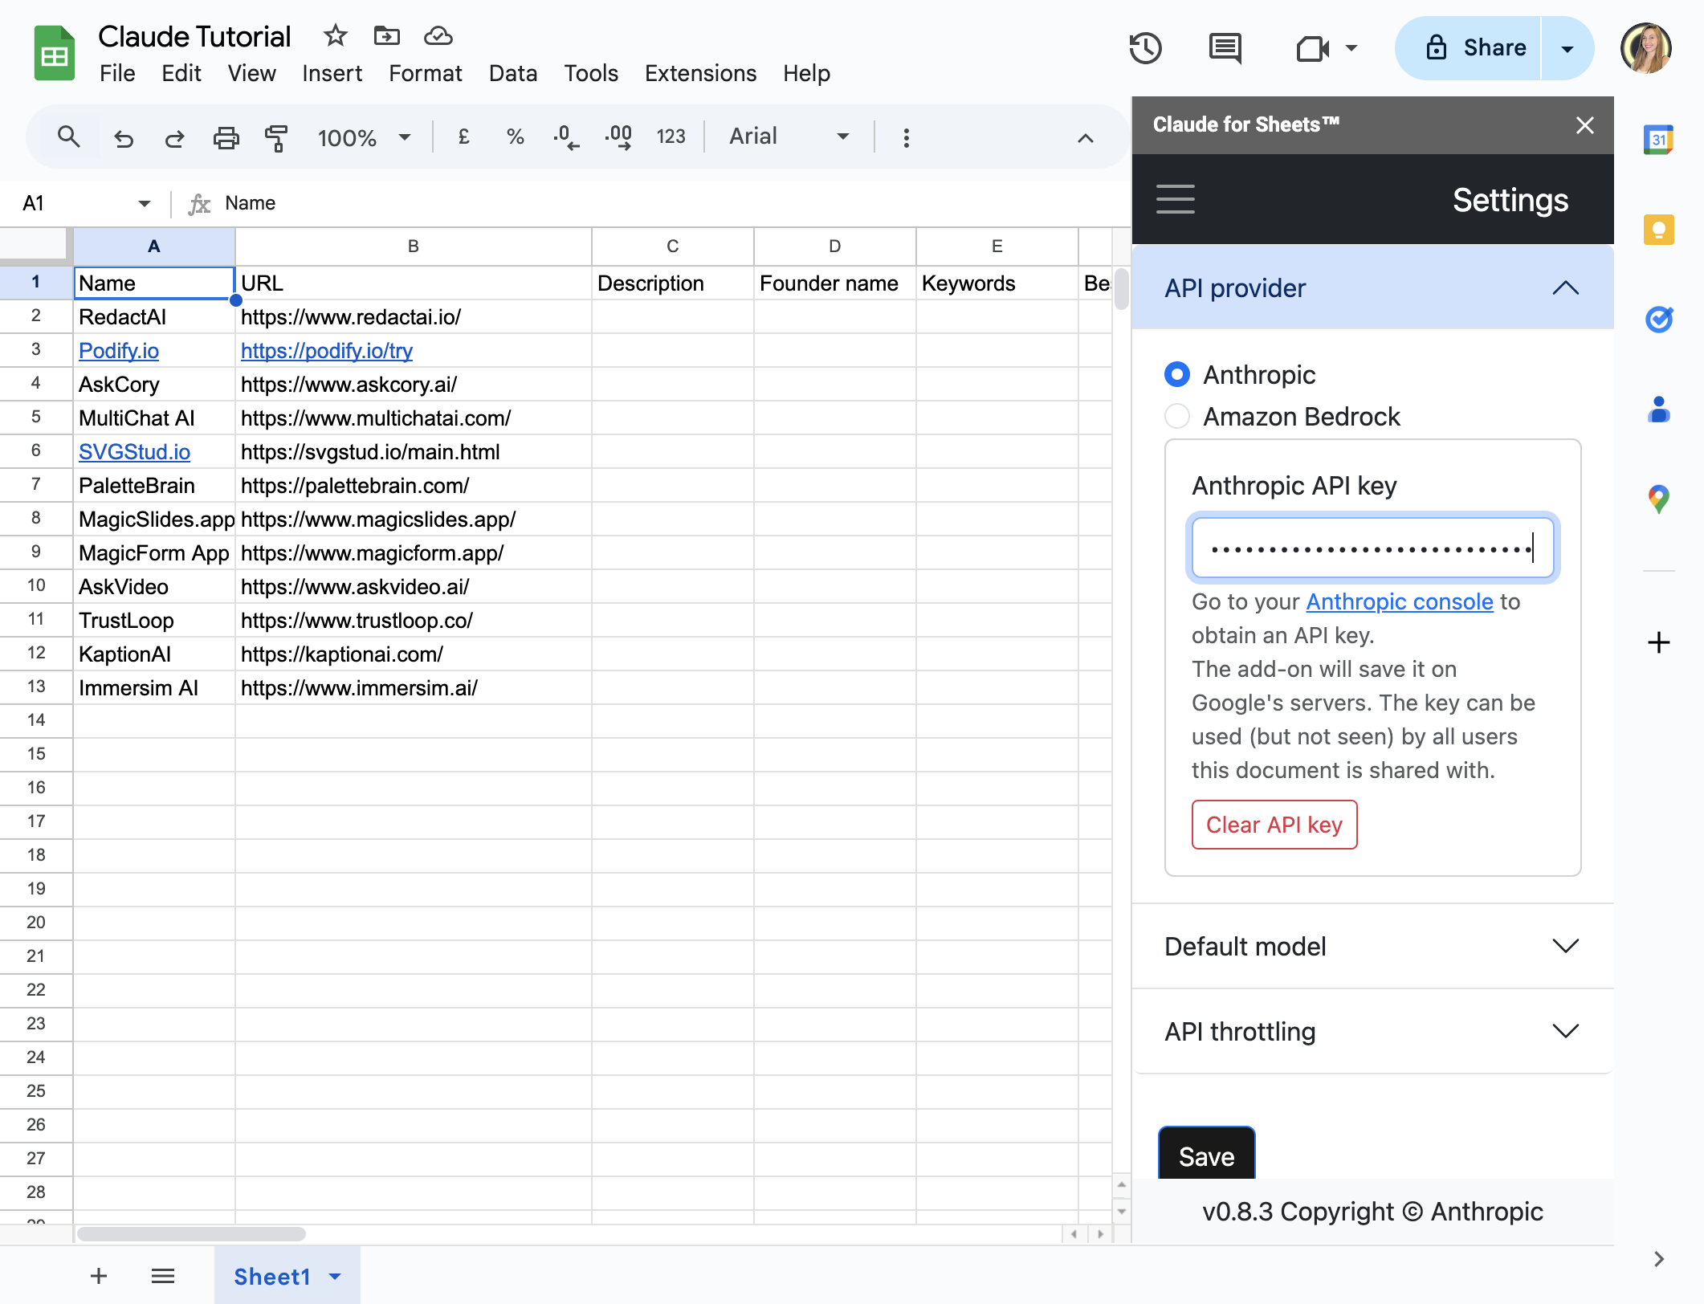The image size is (1704, 1304).
Task: Open Google Tasks side panel icon
Action: pos(1658,320)
